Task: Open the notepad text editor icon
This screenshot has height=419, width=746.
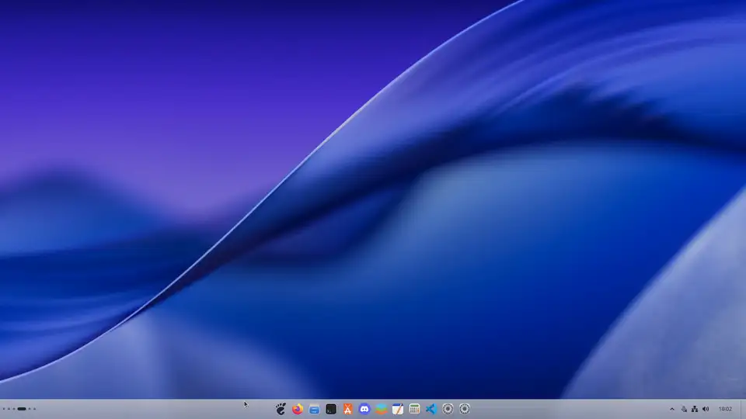Action: [398, 409]
